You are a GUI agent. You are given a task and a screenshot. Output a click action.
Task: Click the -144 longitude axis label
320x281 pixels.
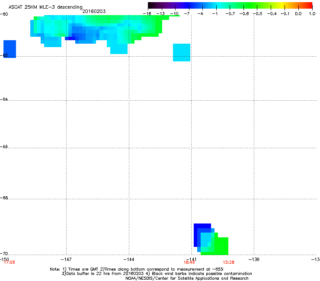coord(129,259)
